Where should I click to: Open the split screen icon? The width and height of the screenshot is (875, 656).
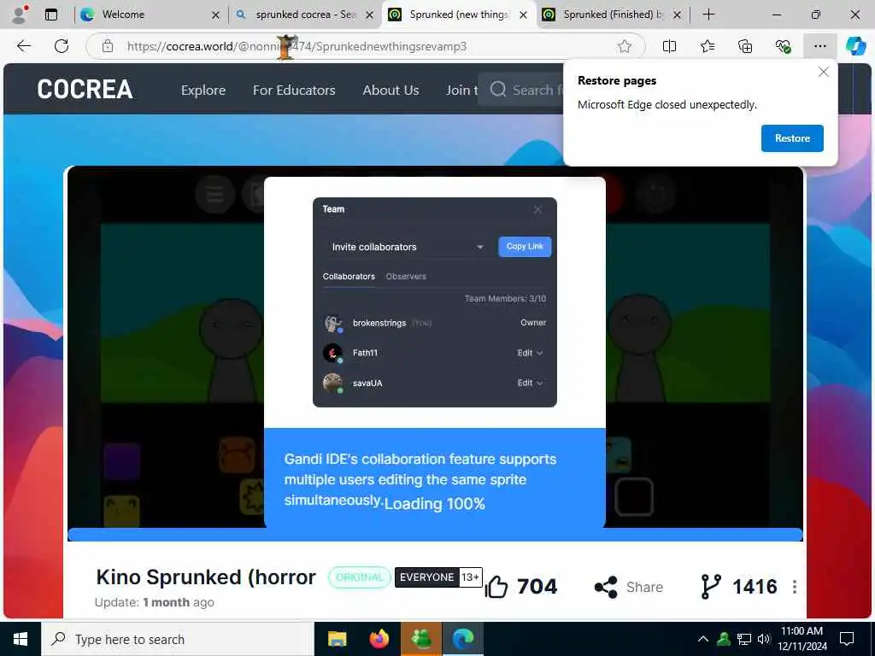click(x=669, y=46)
